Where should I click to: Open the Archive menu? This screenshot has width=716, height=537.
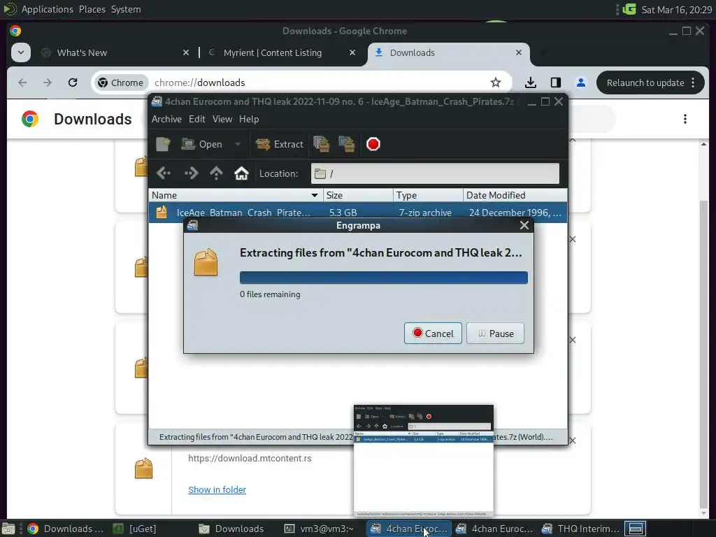pos(166,119)
